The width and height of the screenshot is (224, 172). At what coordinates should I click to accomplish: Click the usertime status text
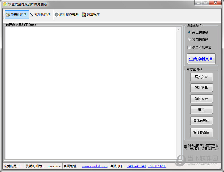(54, 166)
